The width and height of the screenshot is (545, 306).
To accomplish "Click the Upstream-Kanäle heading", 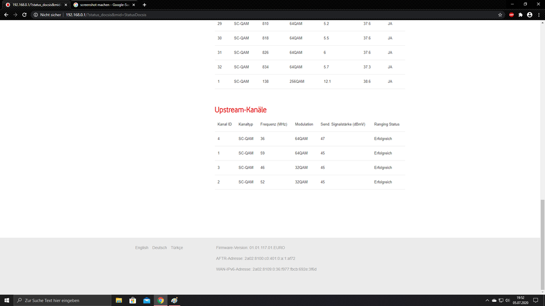I will (241, 109).
